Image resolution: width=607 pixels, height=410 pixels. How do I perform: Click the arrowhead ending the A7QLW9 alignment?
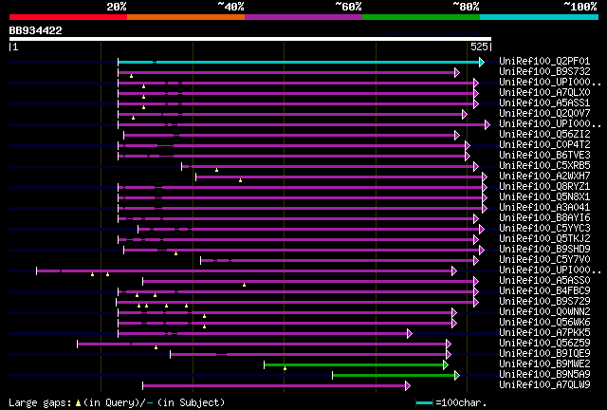[x=408, y=386]
